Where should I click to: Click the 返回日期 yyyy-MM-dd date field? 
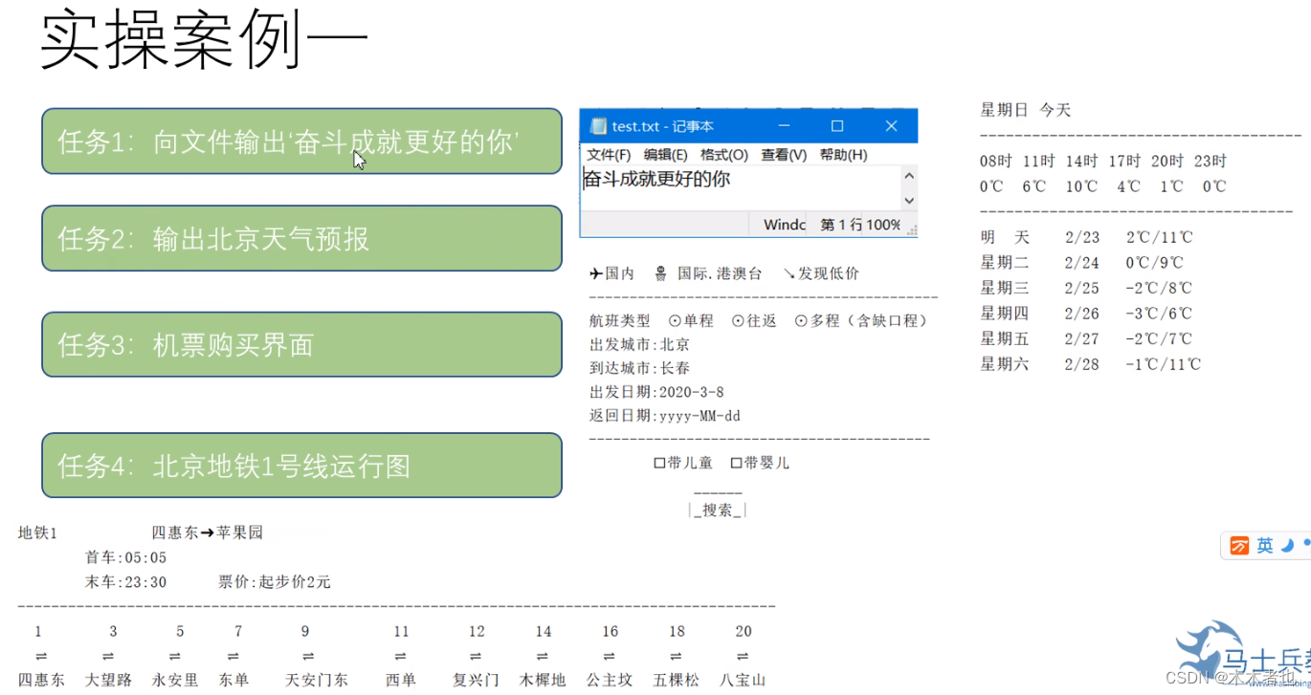698,415
